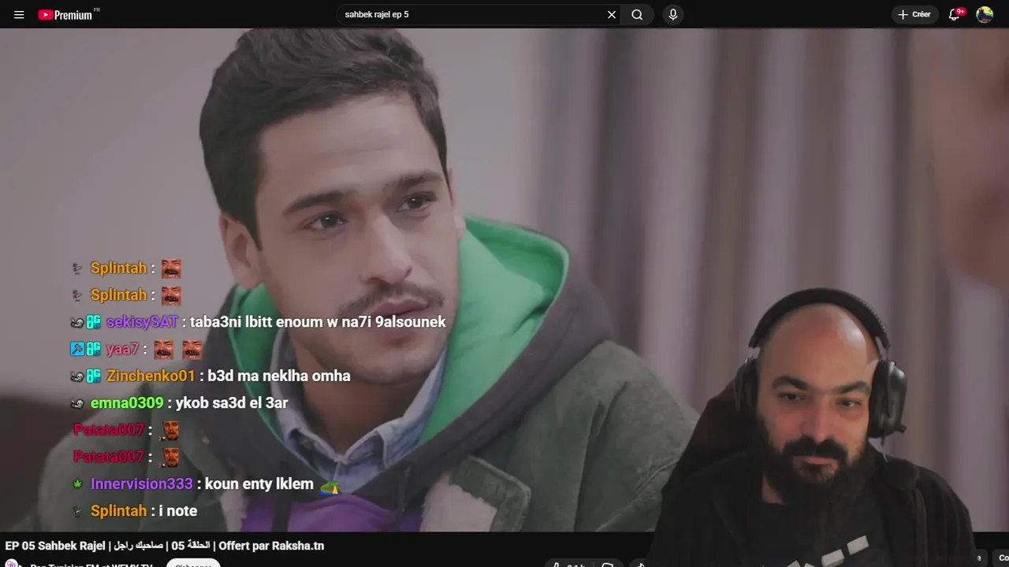Click chat message 'ykob sa3d el 3ar'
This screenshot has height=567, width=1009.
point(232,402)
